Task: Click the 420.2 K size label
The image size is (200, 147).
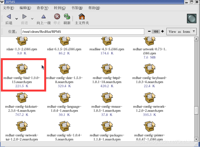Action: (x=107, y=86)
